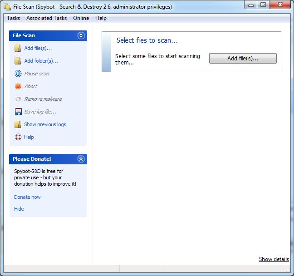
Task: Click the Add folder(s) folder icon
Action: click(18, 61)
